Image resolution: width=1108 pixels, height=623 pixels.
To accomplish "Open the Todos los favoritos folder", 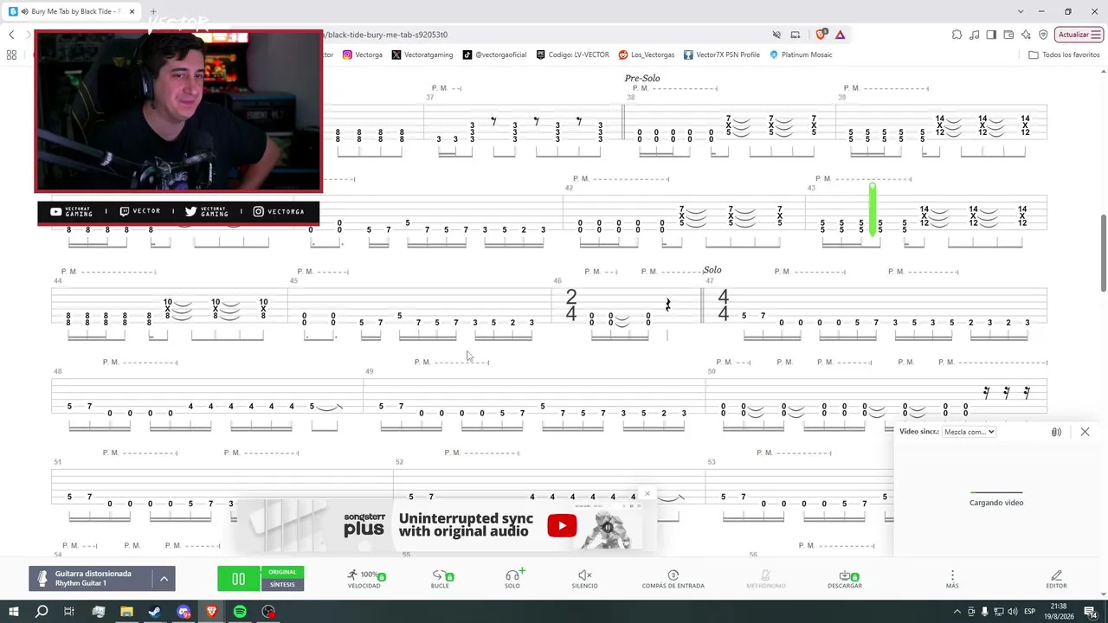I will tap(1064, 55).
